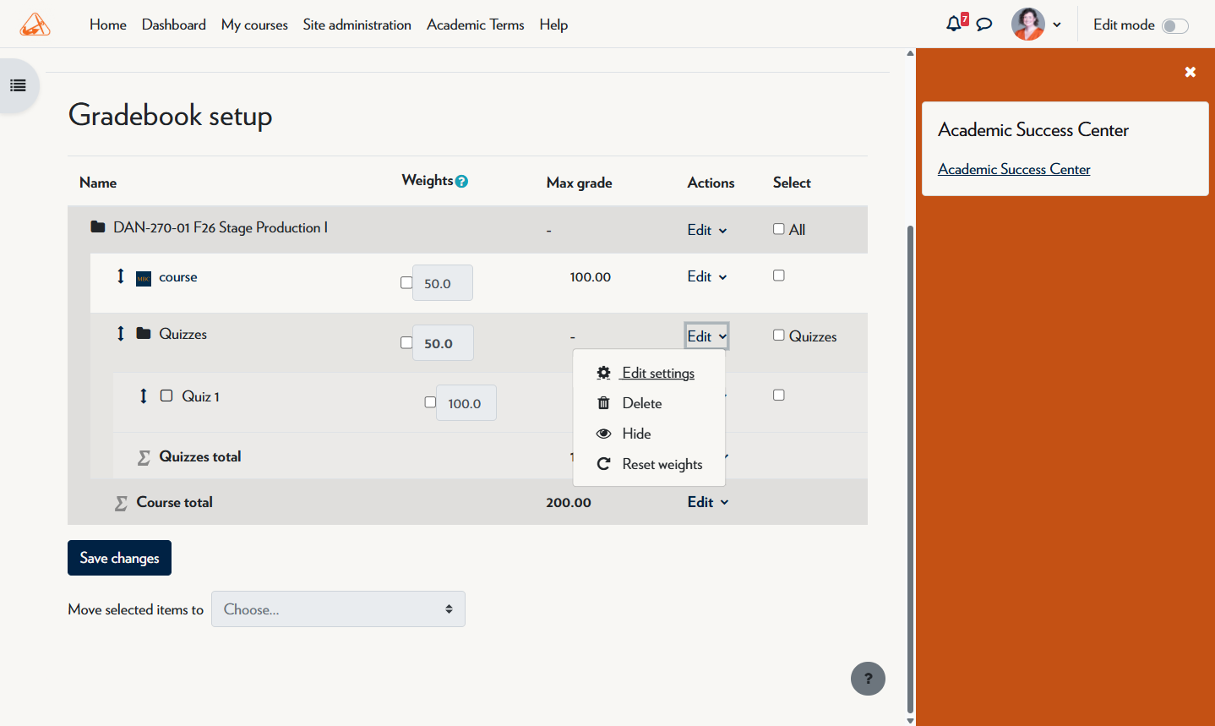Check the Select All checkbox
Screen dimensions: 1215x726
(779, 229)
